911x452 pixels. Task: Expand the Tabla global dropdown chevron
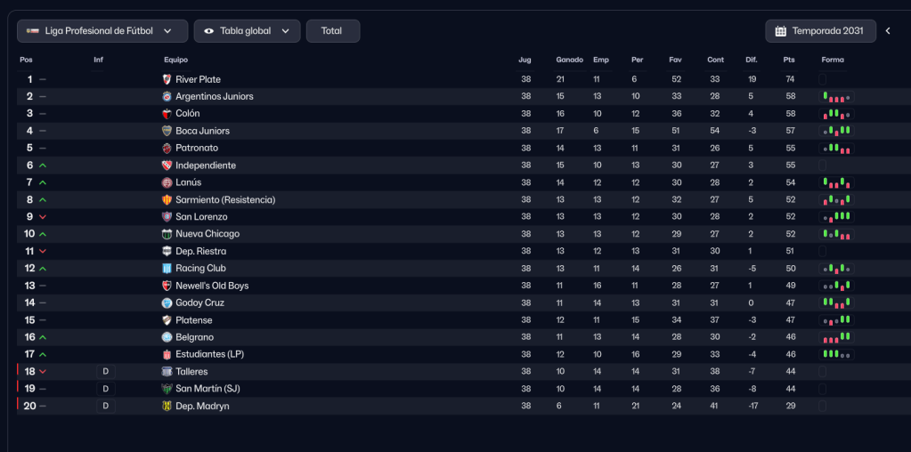coord(285,31)
